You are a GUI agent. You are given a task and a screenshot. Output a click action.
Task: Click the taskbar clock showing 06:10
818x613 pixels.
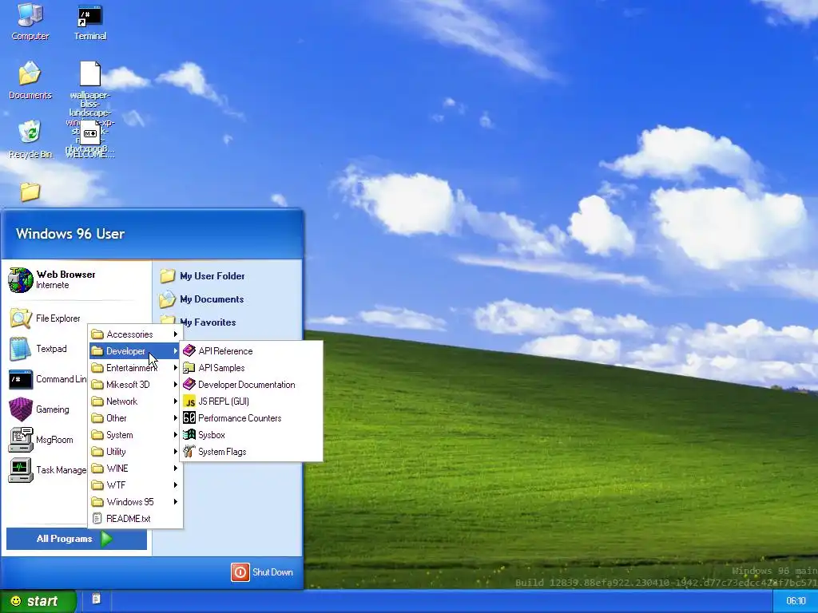(x=795, y=601)
